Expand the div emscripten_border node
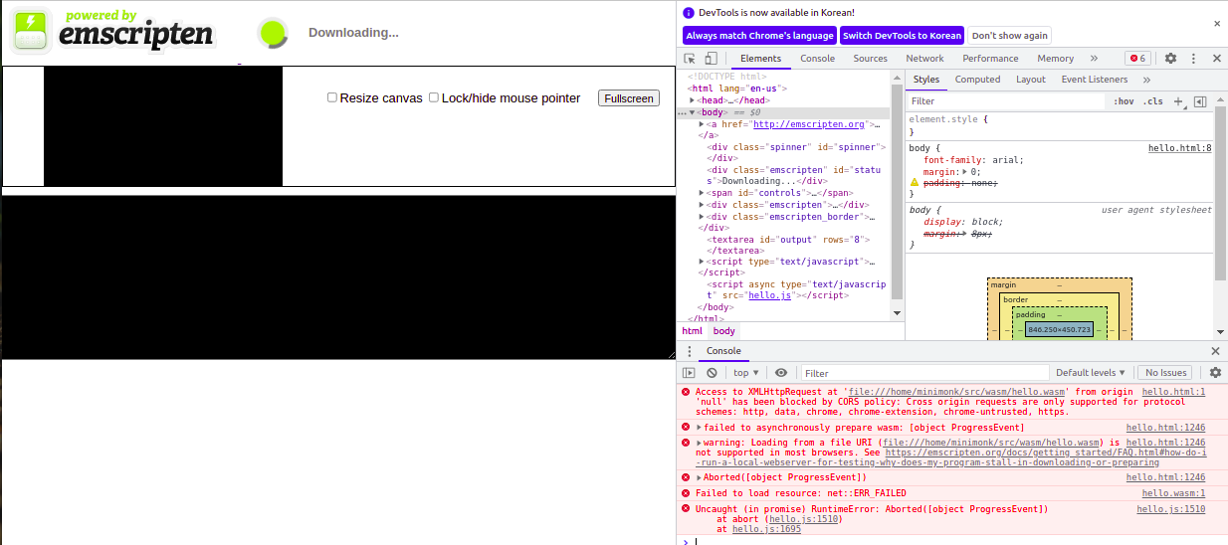1228x545 pixels. coord(702,217)
